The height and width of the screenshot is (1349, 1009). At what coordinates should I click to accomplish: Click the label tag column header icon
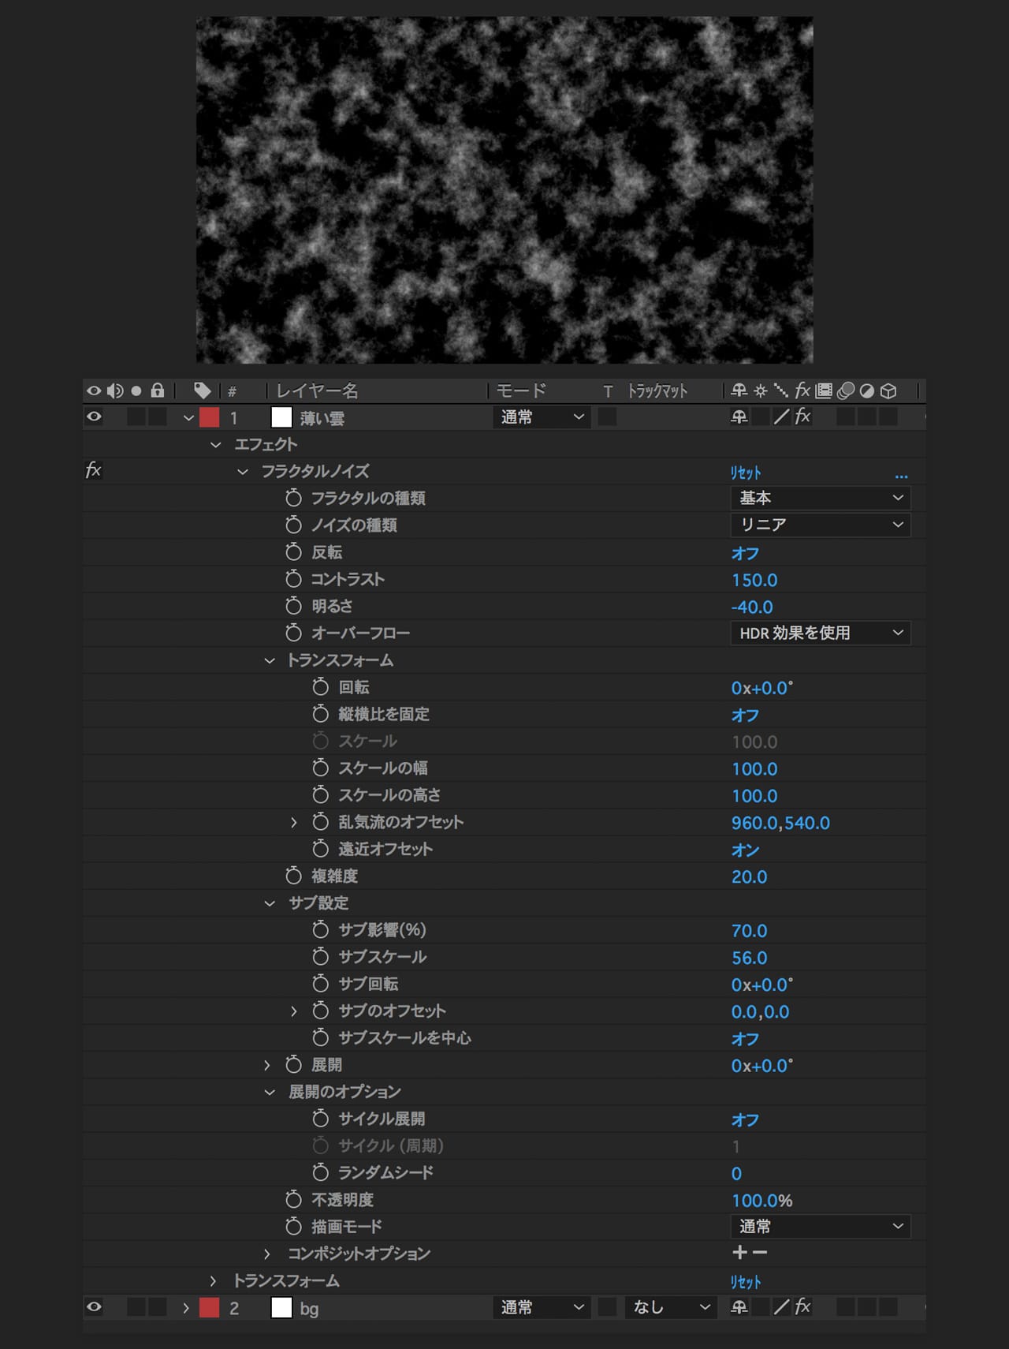coord(202,390)
